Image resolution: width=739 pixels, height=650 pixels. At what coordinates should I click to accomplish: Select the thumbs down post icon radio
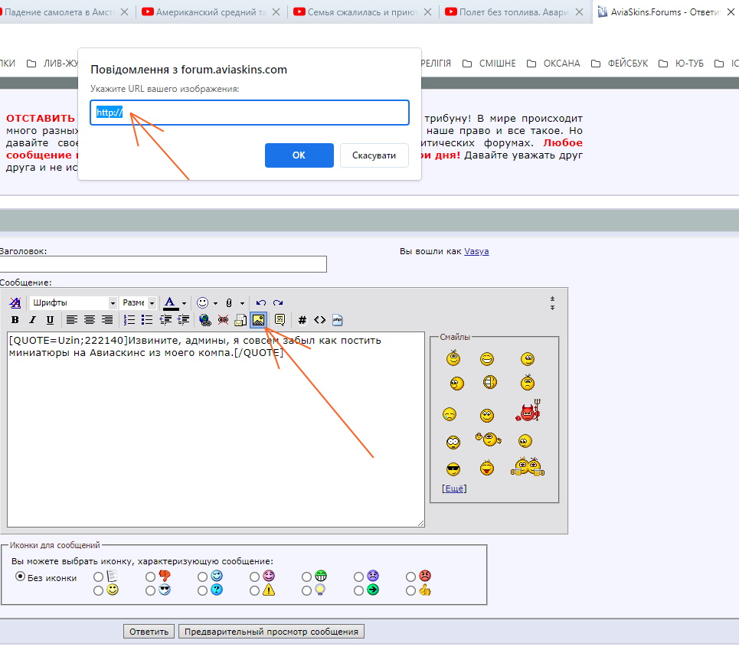pos(150,577)
